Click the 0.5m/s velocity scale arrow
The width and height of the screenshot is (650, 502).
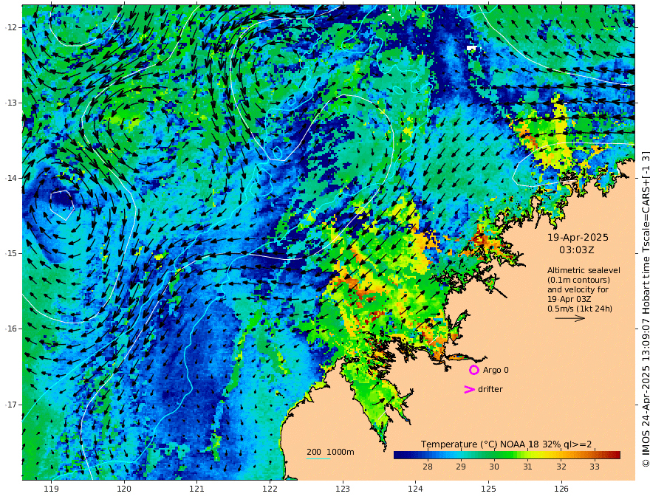pos(570,318)
